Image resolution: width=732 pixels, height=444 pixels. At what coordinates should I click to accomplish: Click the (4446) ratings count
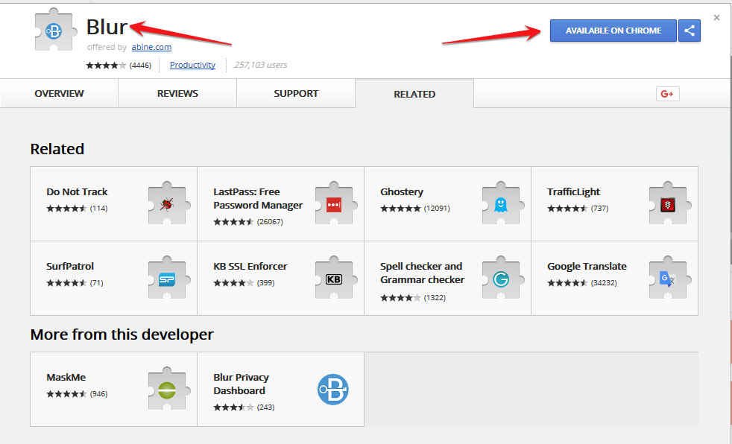click(x=141, y=66)
